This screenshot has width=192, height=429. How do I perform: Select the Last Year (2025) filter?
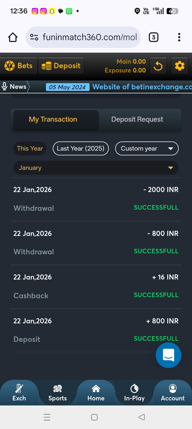pos(81,148)
